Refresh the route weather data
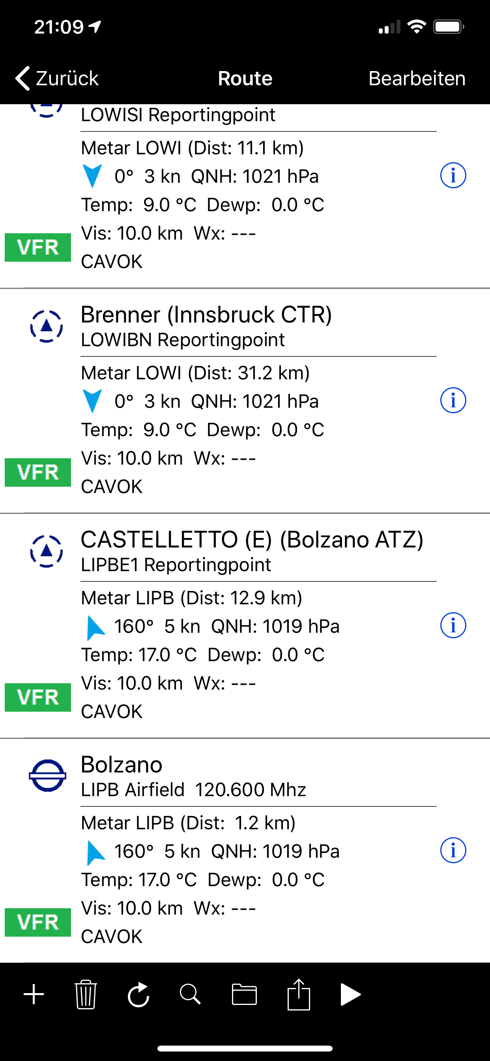Screen dimensions: 490x1061 [x=138, y=995]
